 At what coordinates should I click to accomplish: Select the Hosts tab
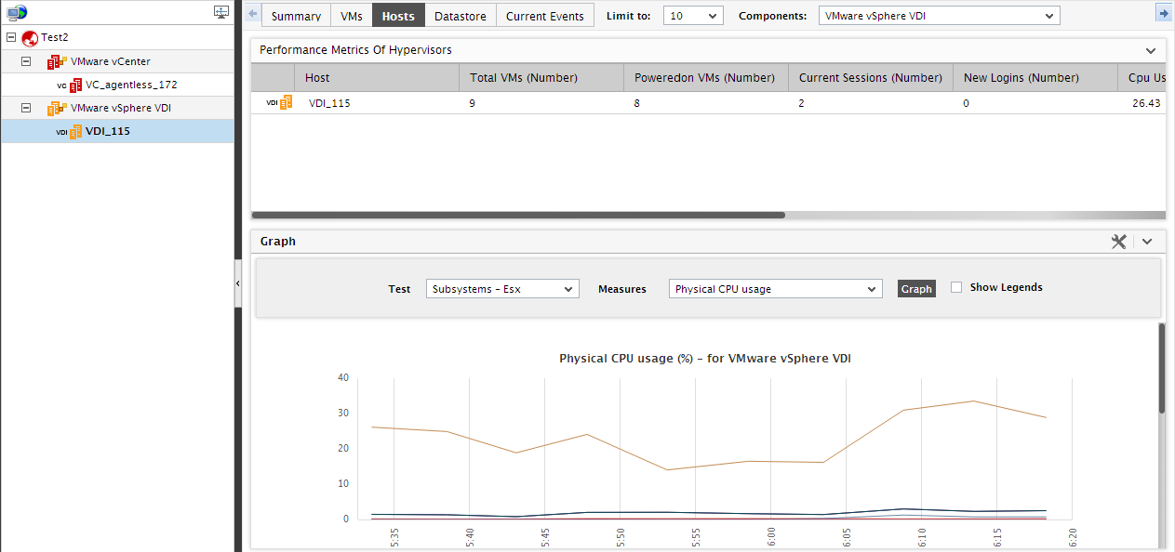[x=398, y=16]
